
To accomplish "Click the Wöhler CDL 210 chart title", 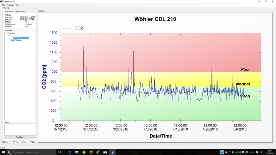I will (155, 19).
